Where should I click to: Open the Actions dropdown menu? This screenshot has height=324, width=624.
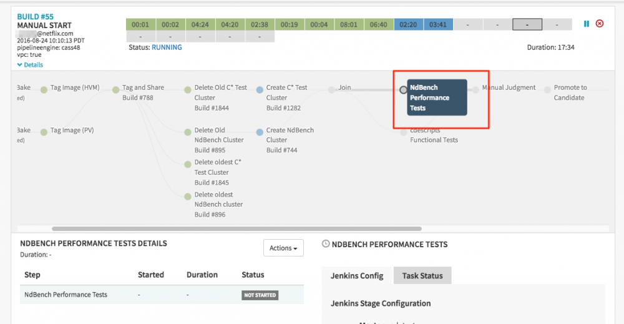pyautogui.click(x=283, y=248)
